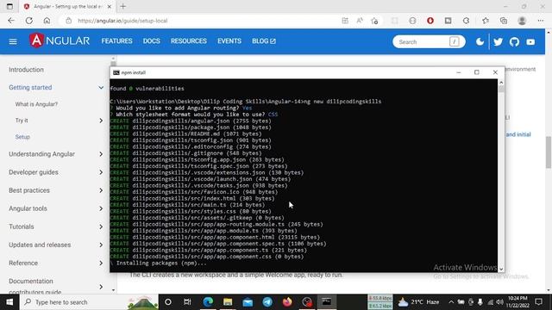552x310 pixels.
Task: Open Windows Start menu
Action: (9, 302)
